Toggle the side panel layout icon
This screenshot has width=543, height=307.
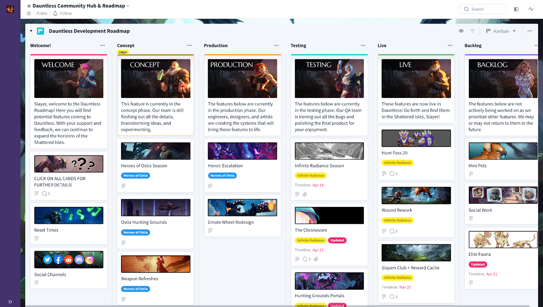516,9
